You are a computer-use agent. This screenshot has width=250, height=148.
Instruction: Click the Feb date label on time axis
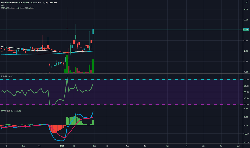point(94,146)
